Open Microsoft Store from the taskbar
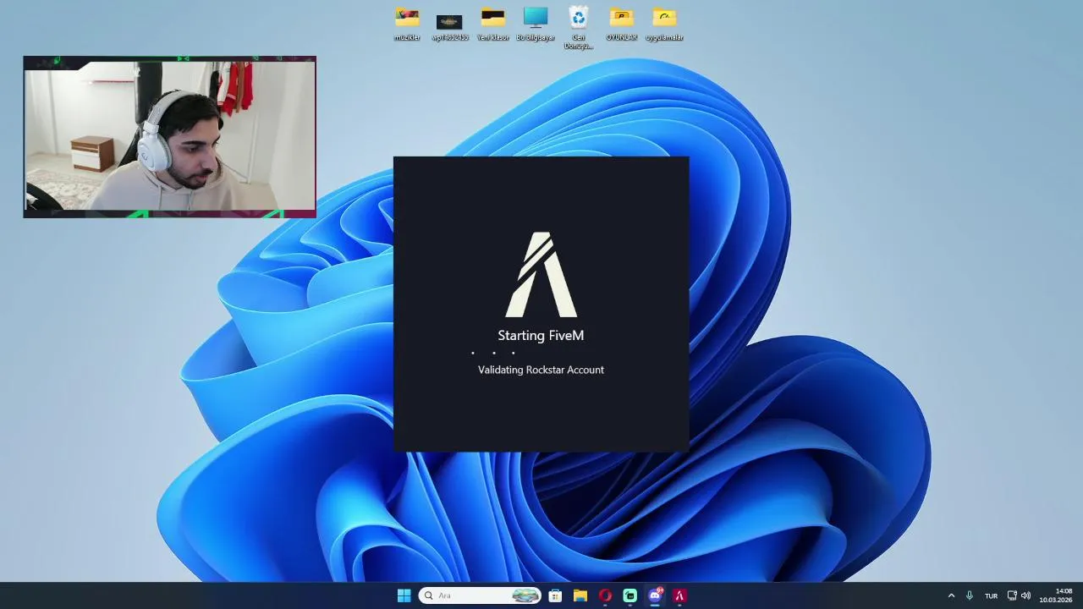The image size is (1083, 609). click(555, 595)
